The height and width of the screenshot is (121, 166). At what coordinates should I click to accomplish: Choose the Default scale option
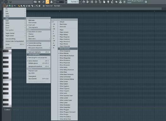click(x=68, y=22)
